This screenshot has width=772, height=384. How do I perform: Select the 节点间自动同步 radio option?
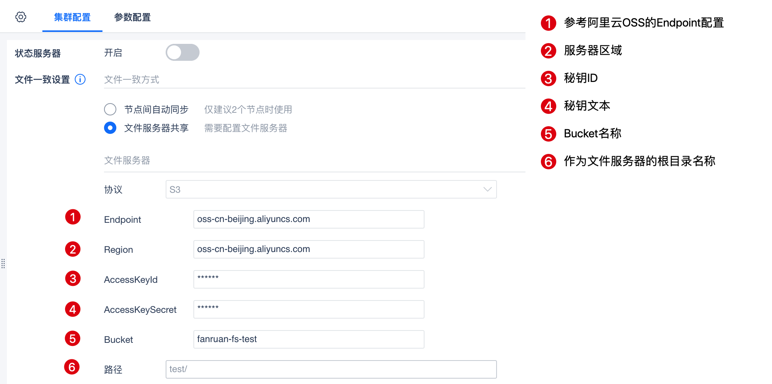pyautogui.click(x=110, y=109)
